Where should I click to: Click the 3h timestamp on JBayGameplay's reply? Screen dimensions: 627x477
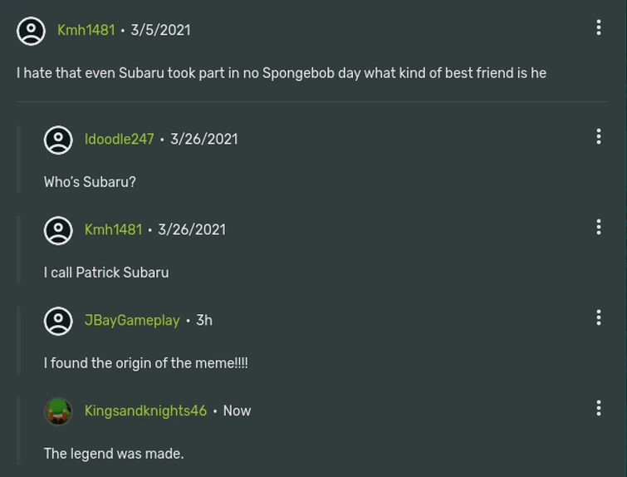coord(203,321)
